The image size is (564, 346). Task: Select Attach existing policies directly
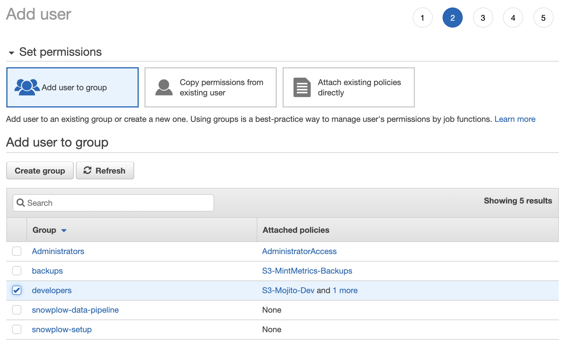[x=348, y=87]
